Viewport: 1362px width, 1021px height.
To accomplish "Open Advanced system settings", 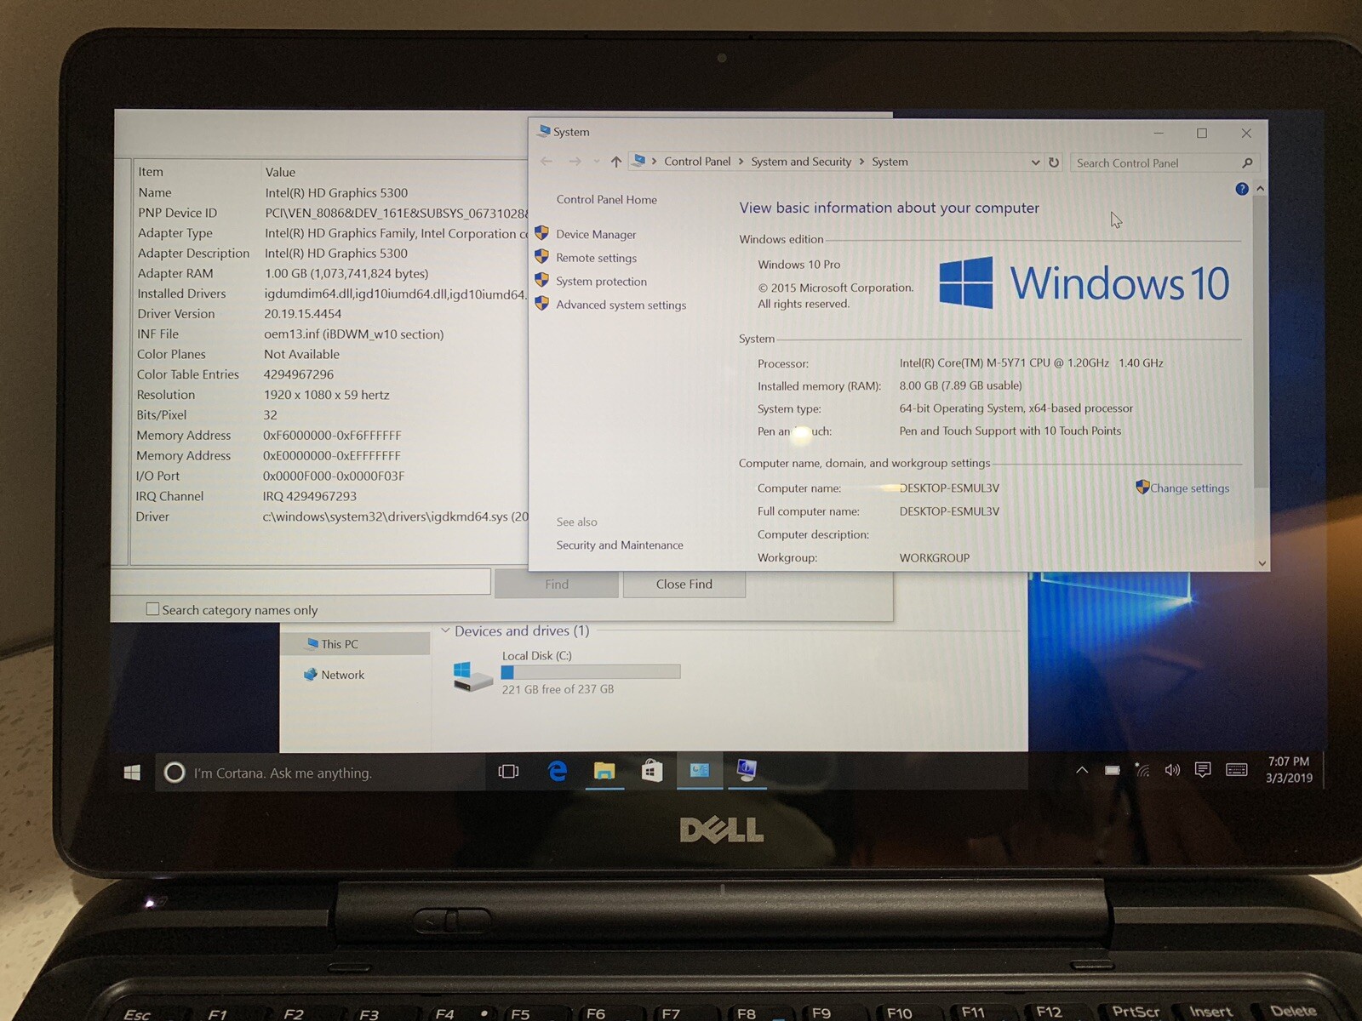I will 621,305.
